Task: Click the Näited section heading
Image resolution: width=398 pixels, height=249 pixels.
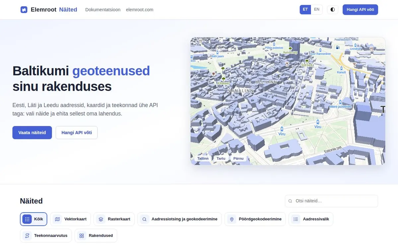Action: tap(31, 201)
